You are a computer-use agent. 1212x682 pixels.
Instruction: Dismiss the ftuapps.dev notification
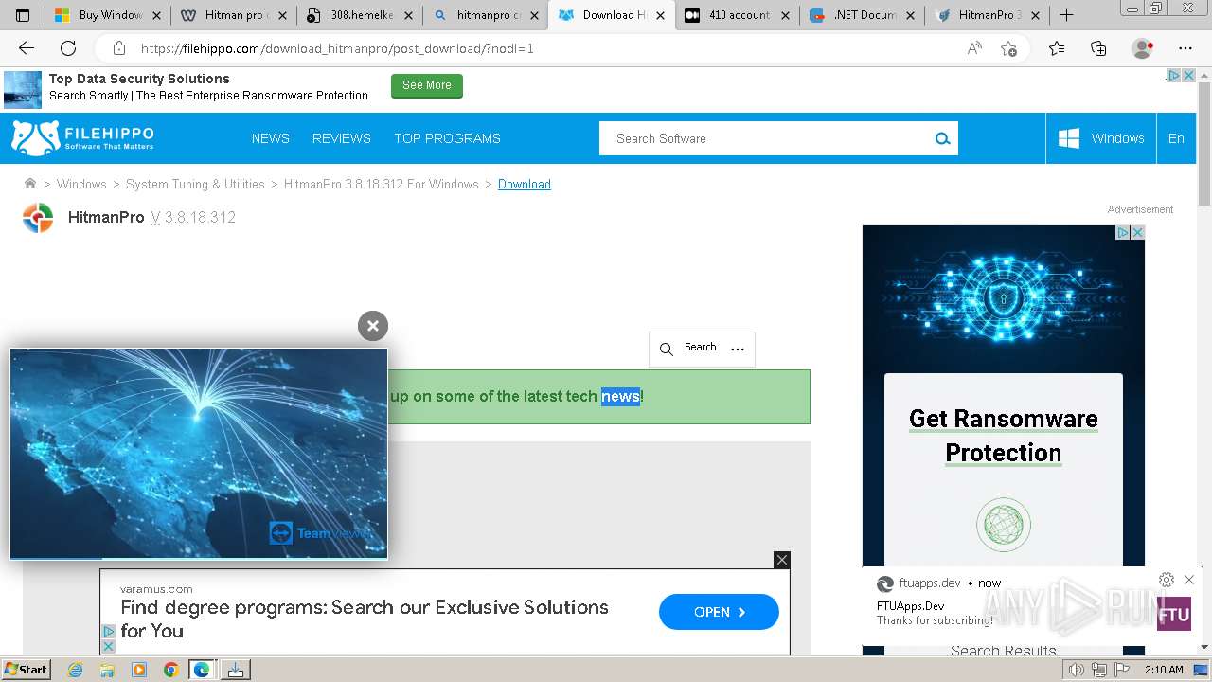click(x=1189, y=580)
